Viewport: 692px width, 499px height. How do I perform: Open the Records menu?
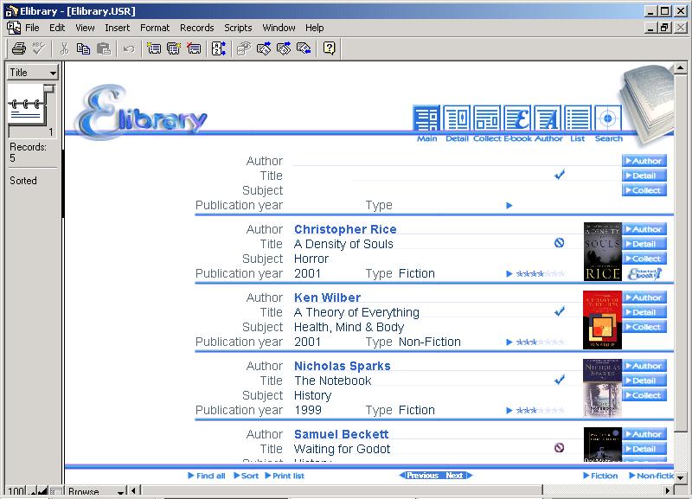coord(196,28)
